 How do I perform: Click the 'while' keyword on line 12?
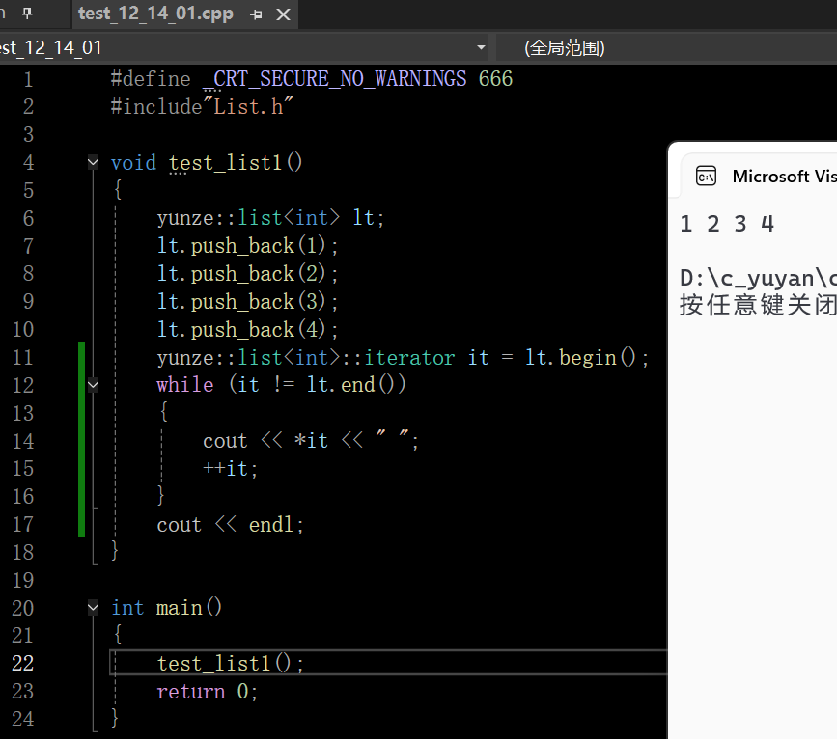click(184, 385)
